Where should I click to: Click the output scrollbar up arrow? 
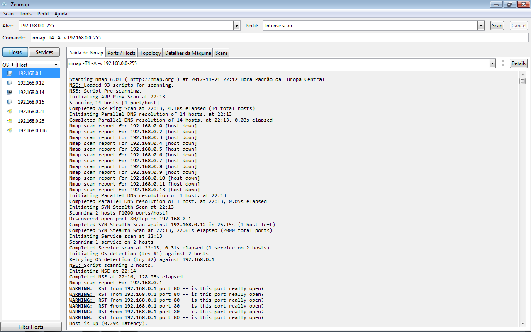click(x=523, y=74)
